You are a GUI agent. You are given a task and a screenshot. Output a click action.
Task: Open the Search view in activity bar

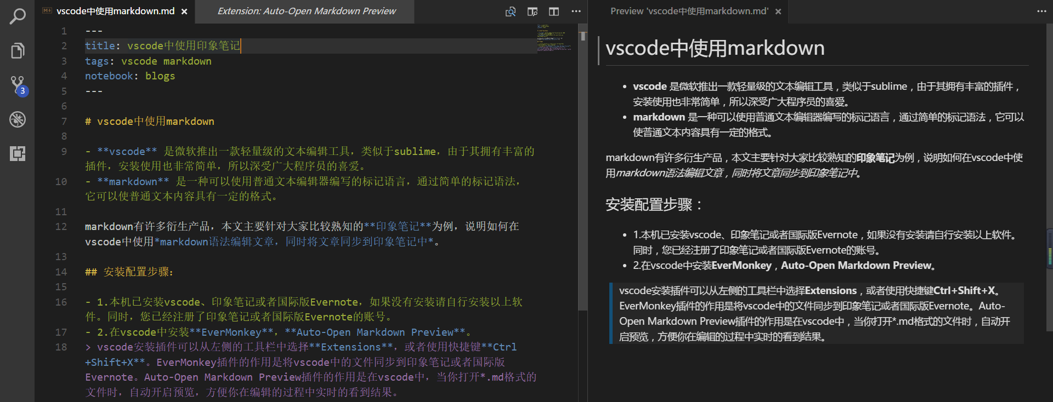[x=18, y=16]
